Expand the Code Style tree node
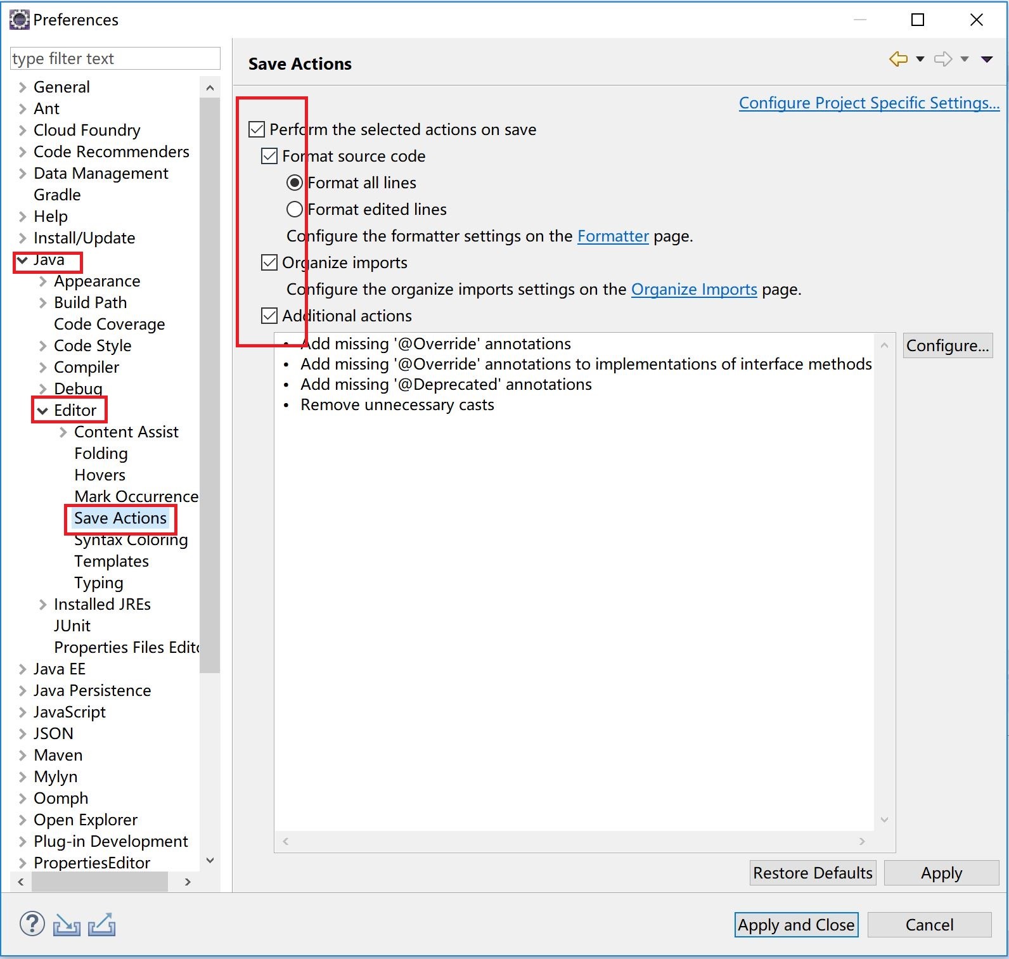Viewport: 1009px width, 959px height. click(43, 346)
